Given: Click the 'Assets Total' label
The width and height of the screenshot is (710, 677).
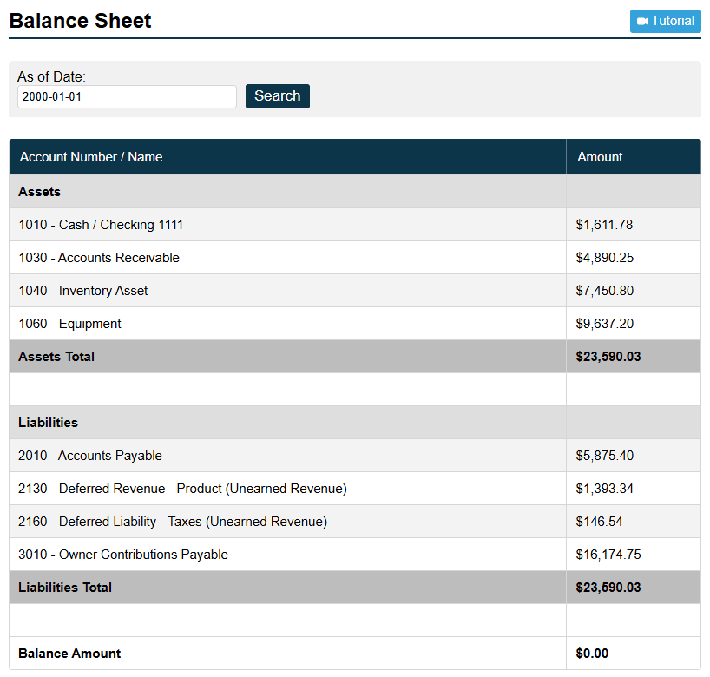Looking at the screenshot, I should click(56, 357).
